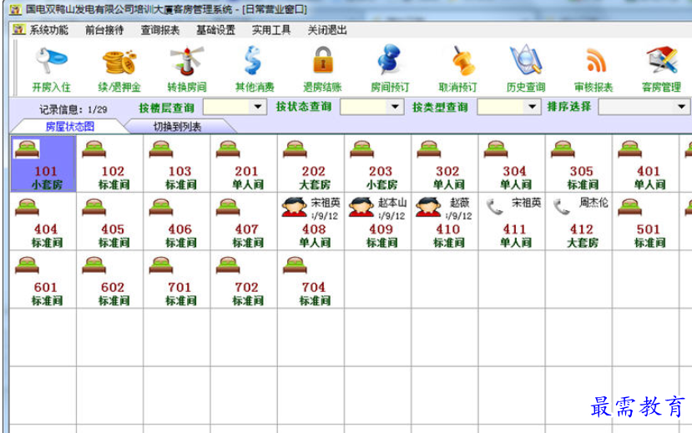The height and width of the screenshot is (433, 692).
Task: Click the application icon in the title bar
Action: coord(16,9)
